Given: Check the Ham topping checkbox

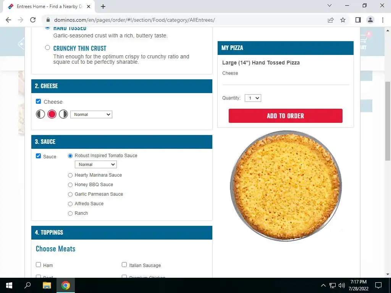Looking at the screenshot, I should pos(39,265).
